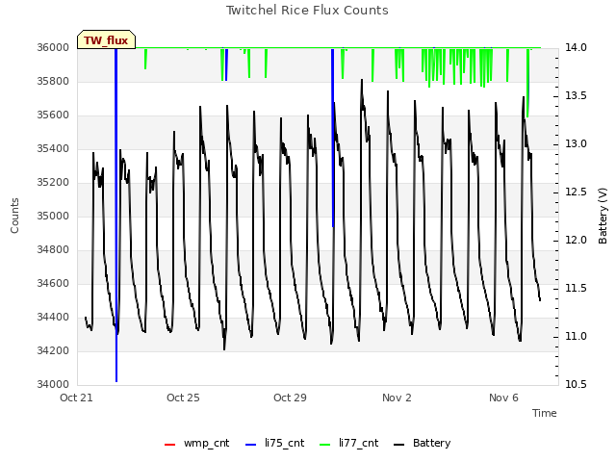
Task: Click the blue li75_cnt legend swatch
Action: (x=250, y=445)
